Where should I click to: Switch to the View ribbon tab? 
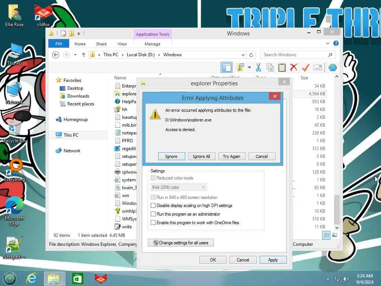122,44
